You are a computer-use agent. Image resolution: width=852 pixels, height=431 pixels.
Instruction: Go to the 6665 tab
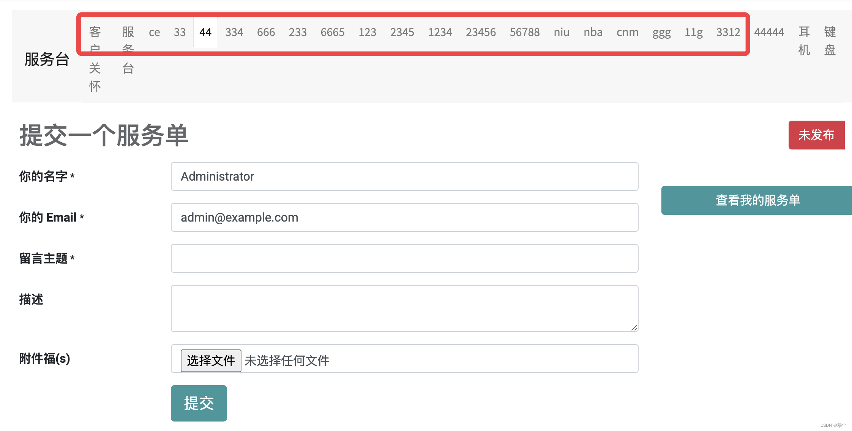(333, 32)
